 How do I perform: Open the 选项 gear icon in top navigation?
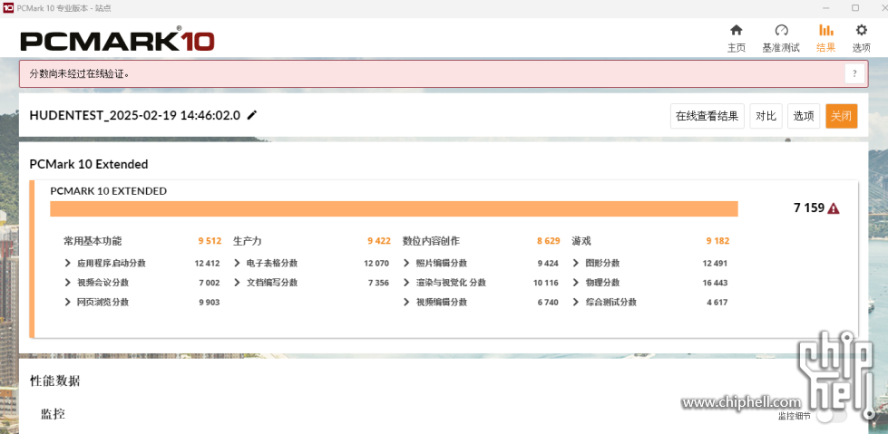[x=861, y=30]
